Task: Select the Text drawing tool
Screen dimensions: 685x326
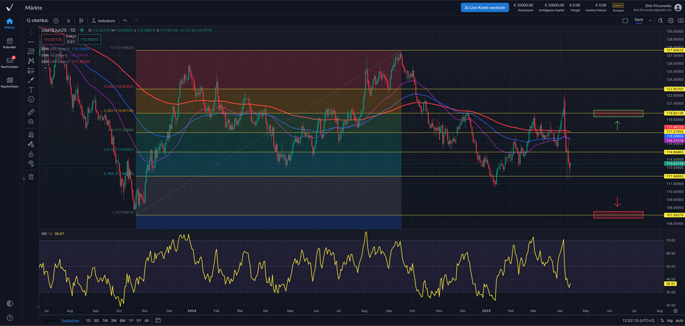Action: click(x=31, y=90)
